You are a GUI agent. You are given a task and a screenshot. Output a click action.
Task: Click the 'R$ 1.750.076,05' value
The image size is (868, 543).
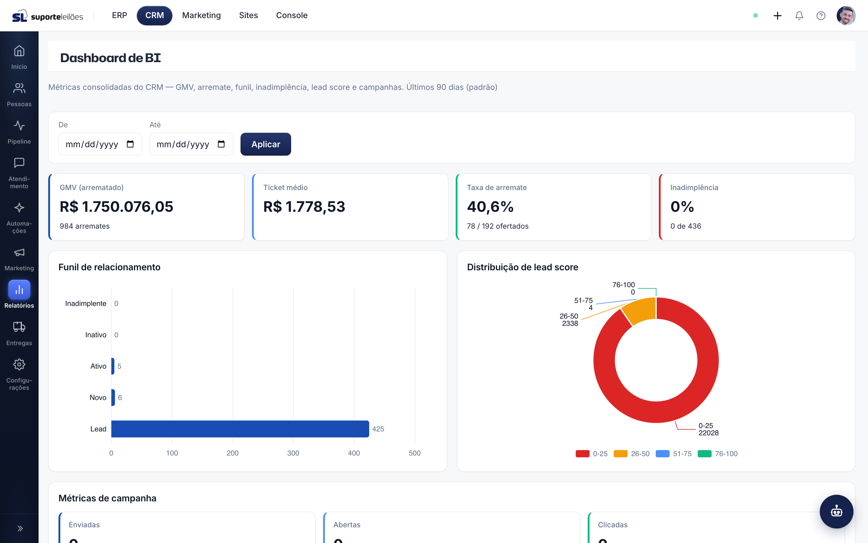116,207
